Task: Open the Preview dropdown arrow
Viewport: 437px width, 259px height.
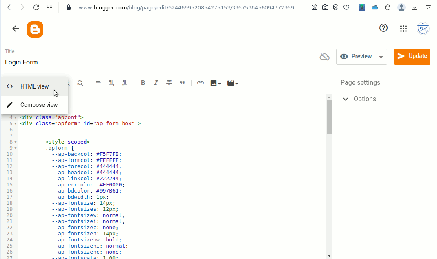Action: click(381, 57)
